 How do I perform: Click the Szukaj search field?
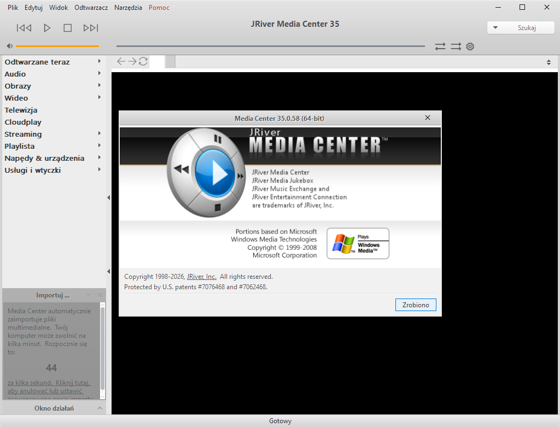527,28
